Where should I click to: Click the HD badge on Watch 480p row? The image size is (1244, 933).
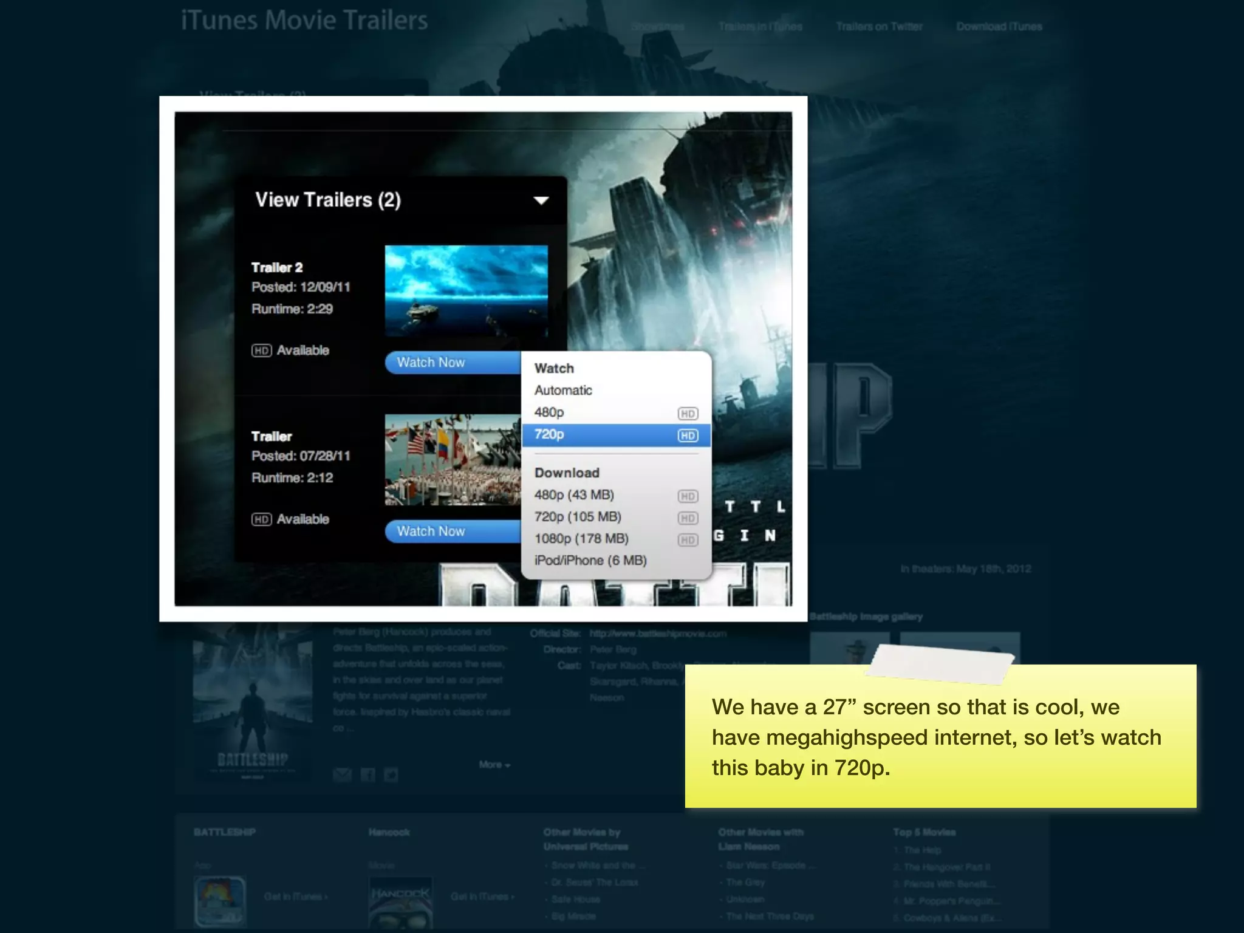click(x=688, y=414)
